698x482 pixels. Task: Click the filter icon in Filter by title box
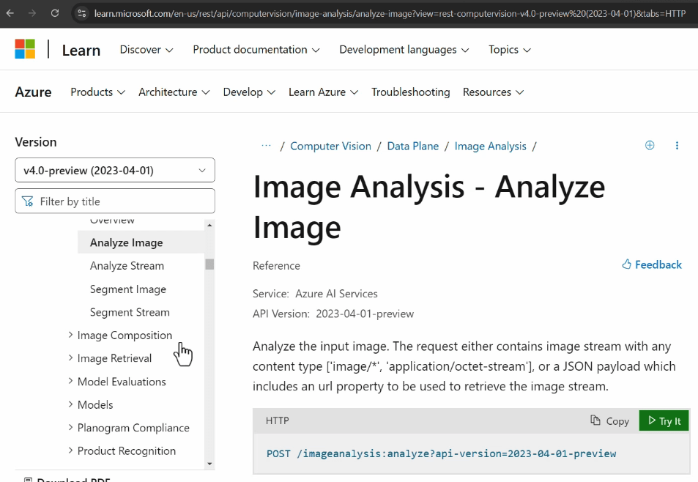pyautogui.click(x=28, y=201)
